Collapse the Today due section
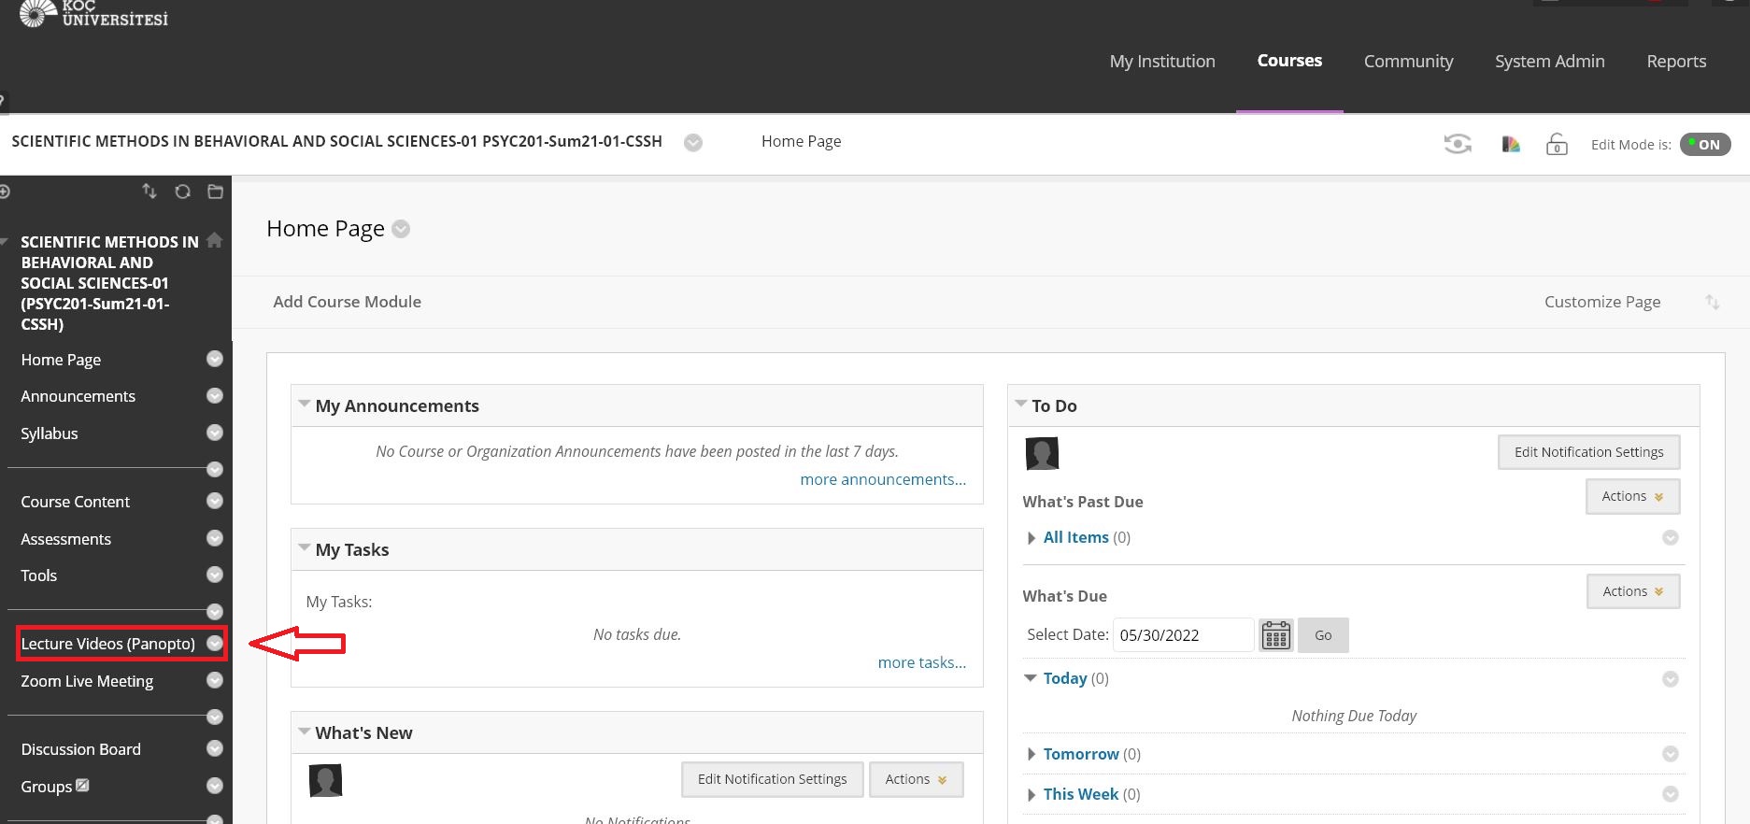 pyautogui.click(x=1031, y=678)
